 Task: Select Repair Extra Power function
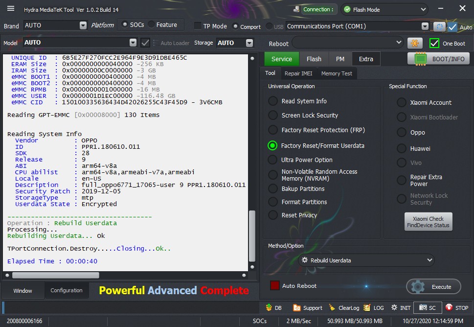pyautogui.click(x=402, y=180)
